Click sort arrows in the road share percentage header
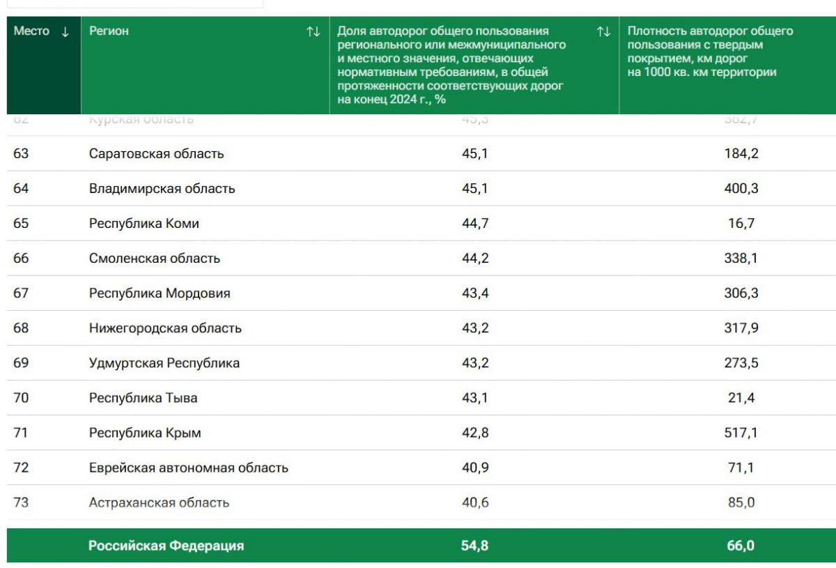This screenshot has height=568, width=836. click(603, 31)
